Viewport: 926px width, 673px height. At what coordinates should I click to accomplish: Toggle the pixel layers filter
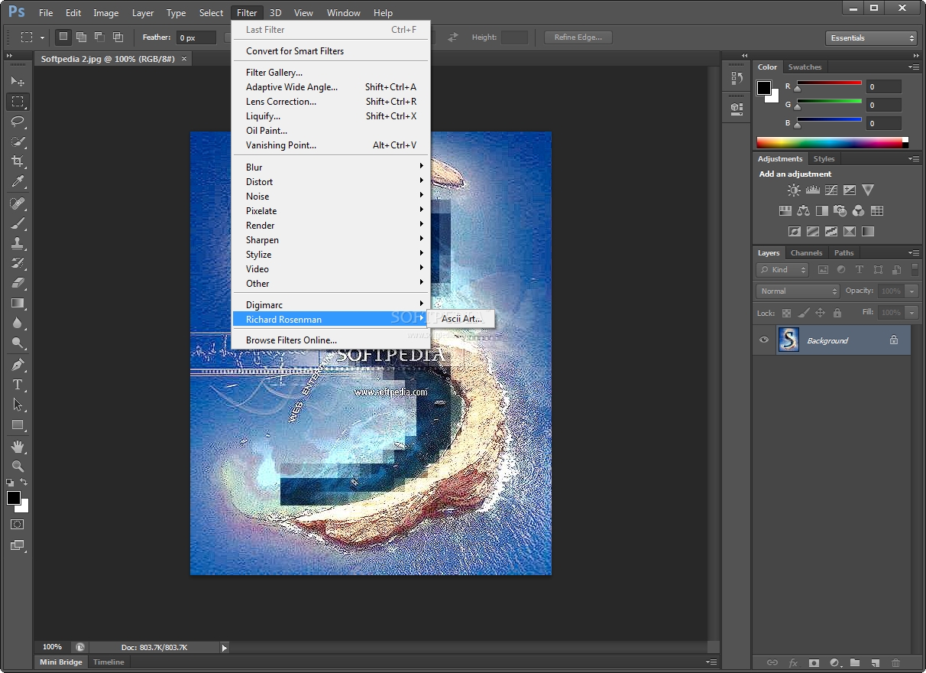pyautogui.click(x=823, y=270)
